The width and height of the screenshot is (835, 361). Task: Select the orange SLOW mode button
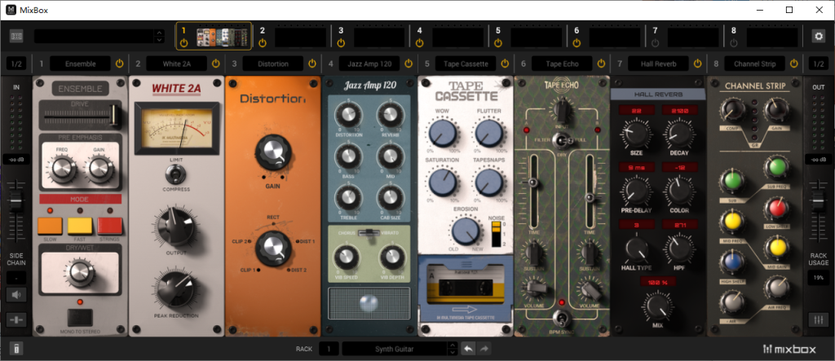50,227
